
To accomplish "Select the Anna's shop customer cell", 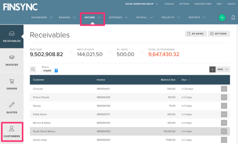I will tap(40, 140).
